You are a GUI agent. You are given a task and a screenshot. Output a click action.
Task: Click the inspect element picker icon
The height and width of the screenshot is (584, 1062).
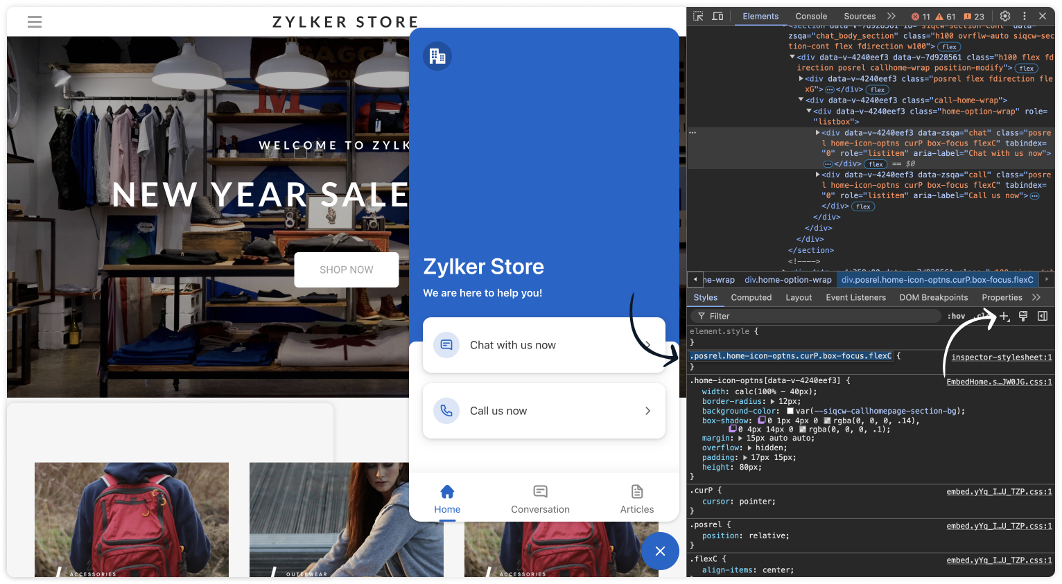[x=698, y=16]
